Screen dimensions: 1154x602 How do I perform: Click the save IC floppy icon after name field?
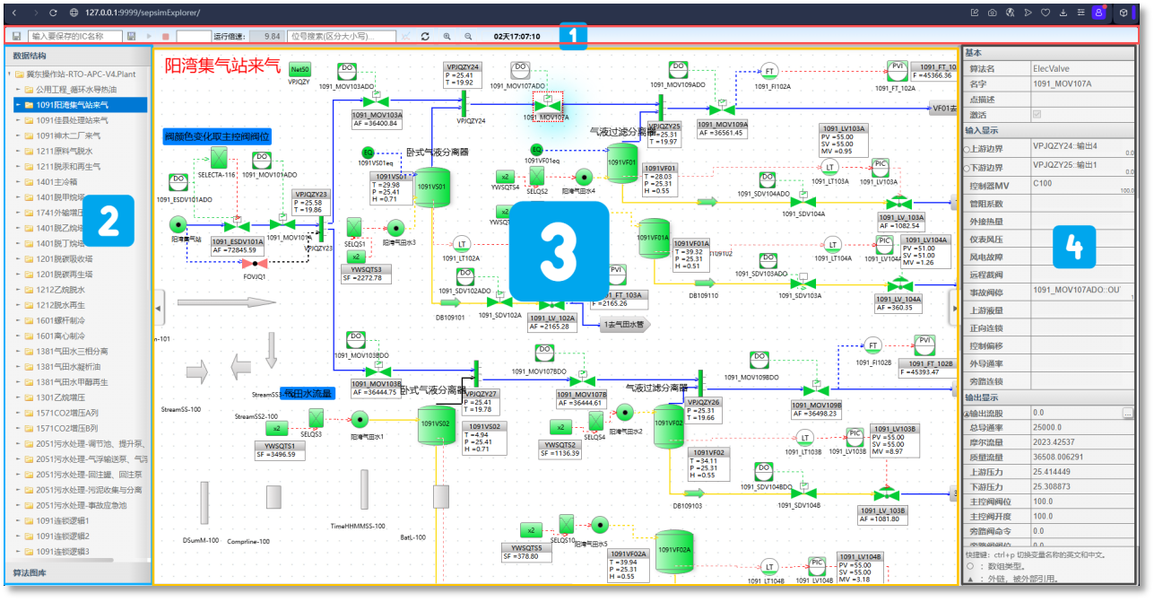(132, 36)
